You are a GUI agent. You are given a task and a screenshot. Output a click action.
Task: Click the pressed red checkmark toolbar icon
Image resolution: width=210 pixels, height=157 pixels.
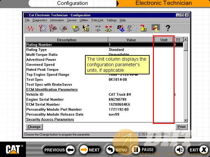[156, 28]
